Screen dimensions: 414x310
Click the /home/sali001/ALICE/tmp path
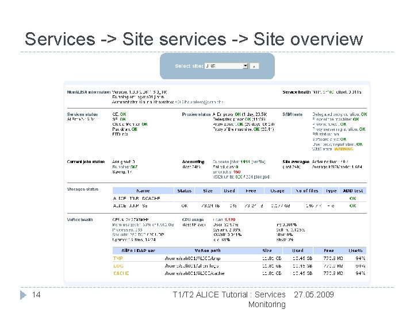[193, 258]
